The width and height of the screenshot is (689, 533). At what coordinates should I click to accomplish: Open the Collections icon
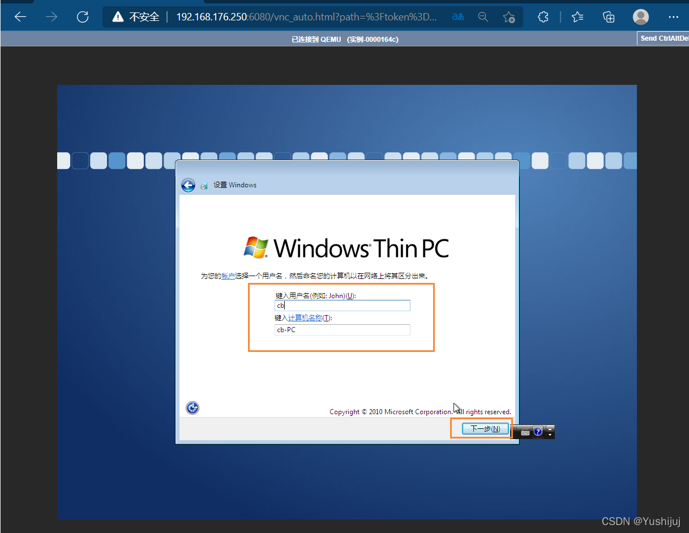pos(609,17)
